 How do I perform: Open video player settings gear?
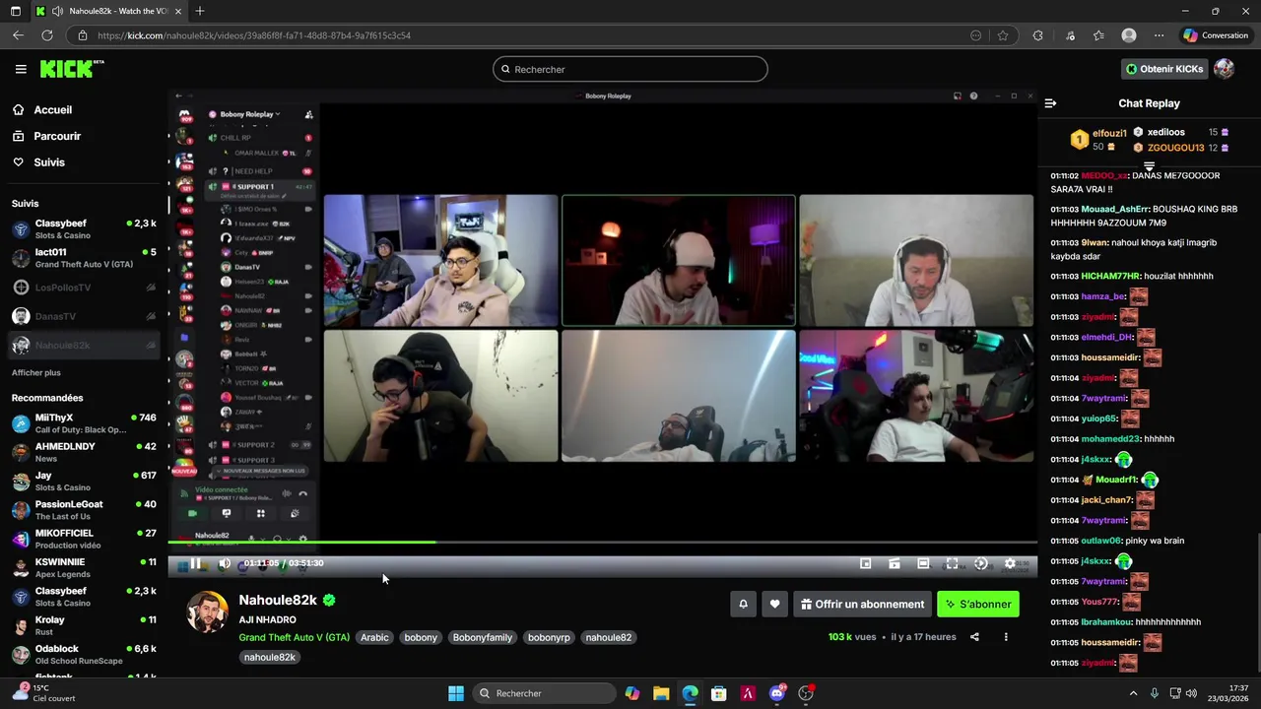pos(1010,563)
